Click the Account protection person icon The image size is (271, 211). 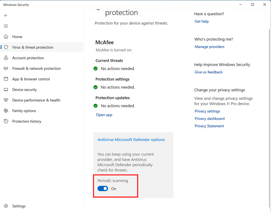tap(6, 58)
